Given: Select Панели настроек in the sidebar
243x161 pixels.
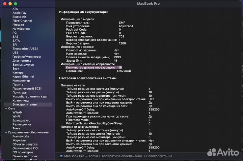Looking at the screenshot, I should (x=25, y=156).
